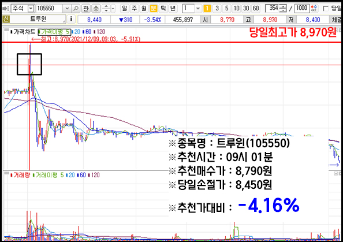Screen dimensions: 343x242
Task: Toggle the 당일 checkbox
Action: 326,9
